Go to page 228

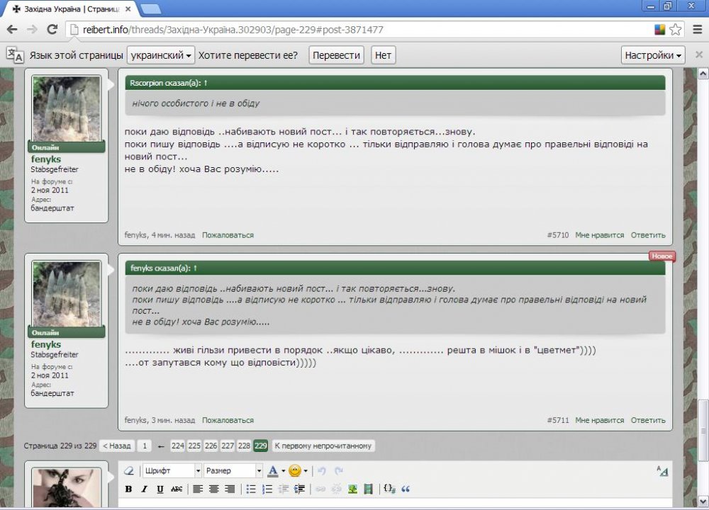(244, 446)
